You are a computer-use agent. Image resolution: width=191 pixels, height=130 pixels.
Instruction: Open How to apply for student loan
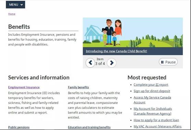click(156, 120)
